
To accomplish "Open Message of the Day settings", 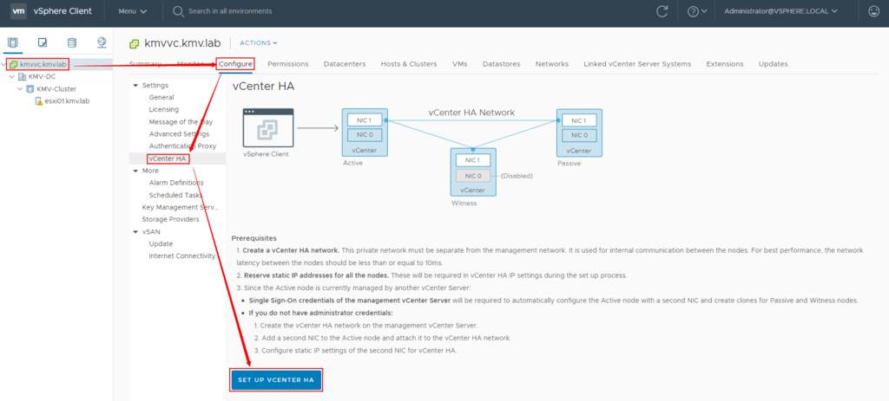I will tap(181, 121).
